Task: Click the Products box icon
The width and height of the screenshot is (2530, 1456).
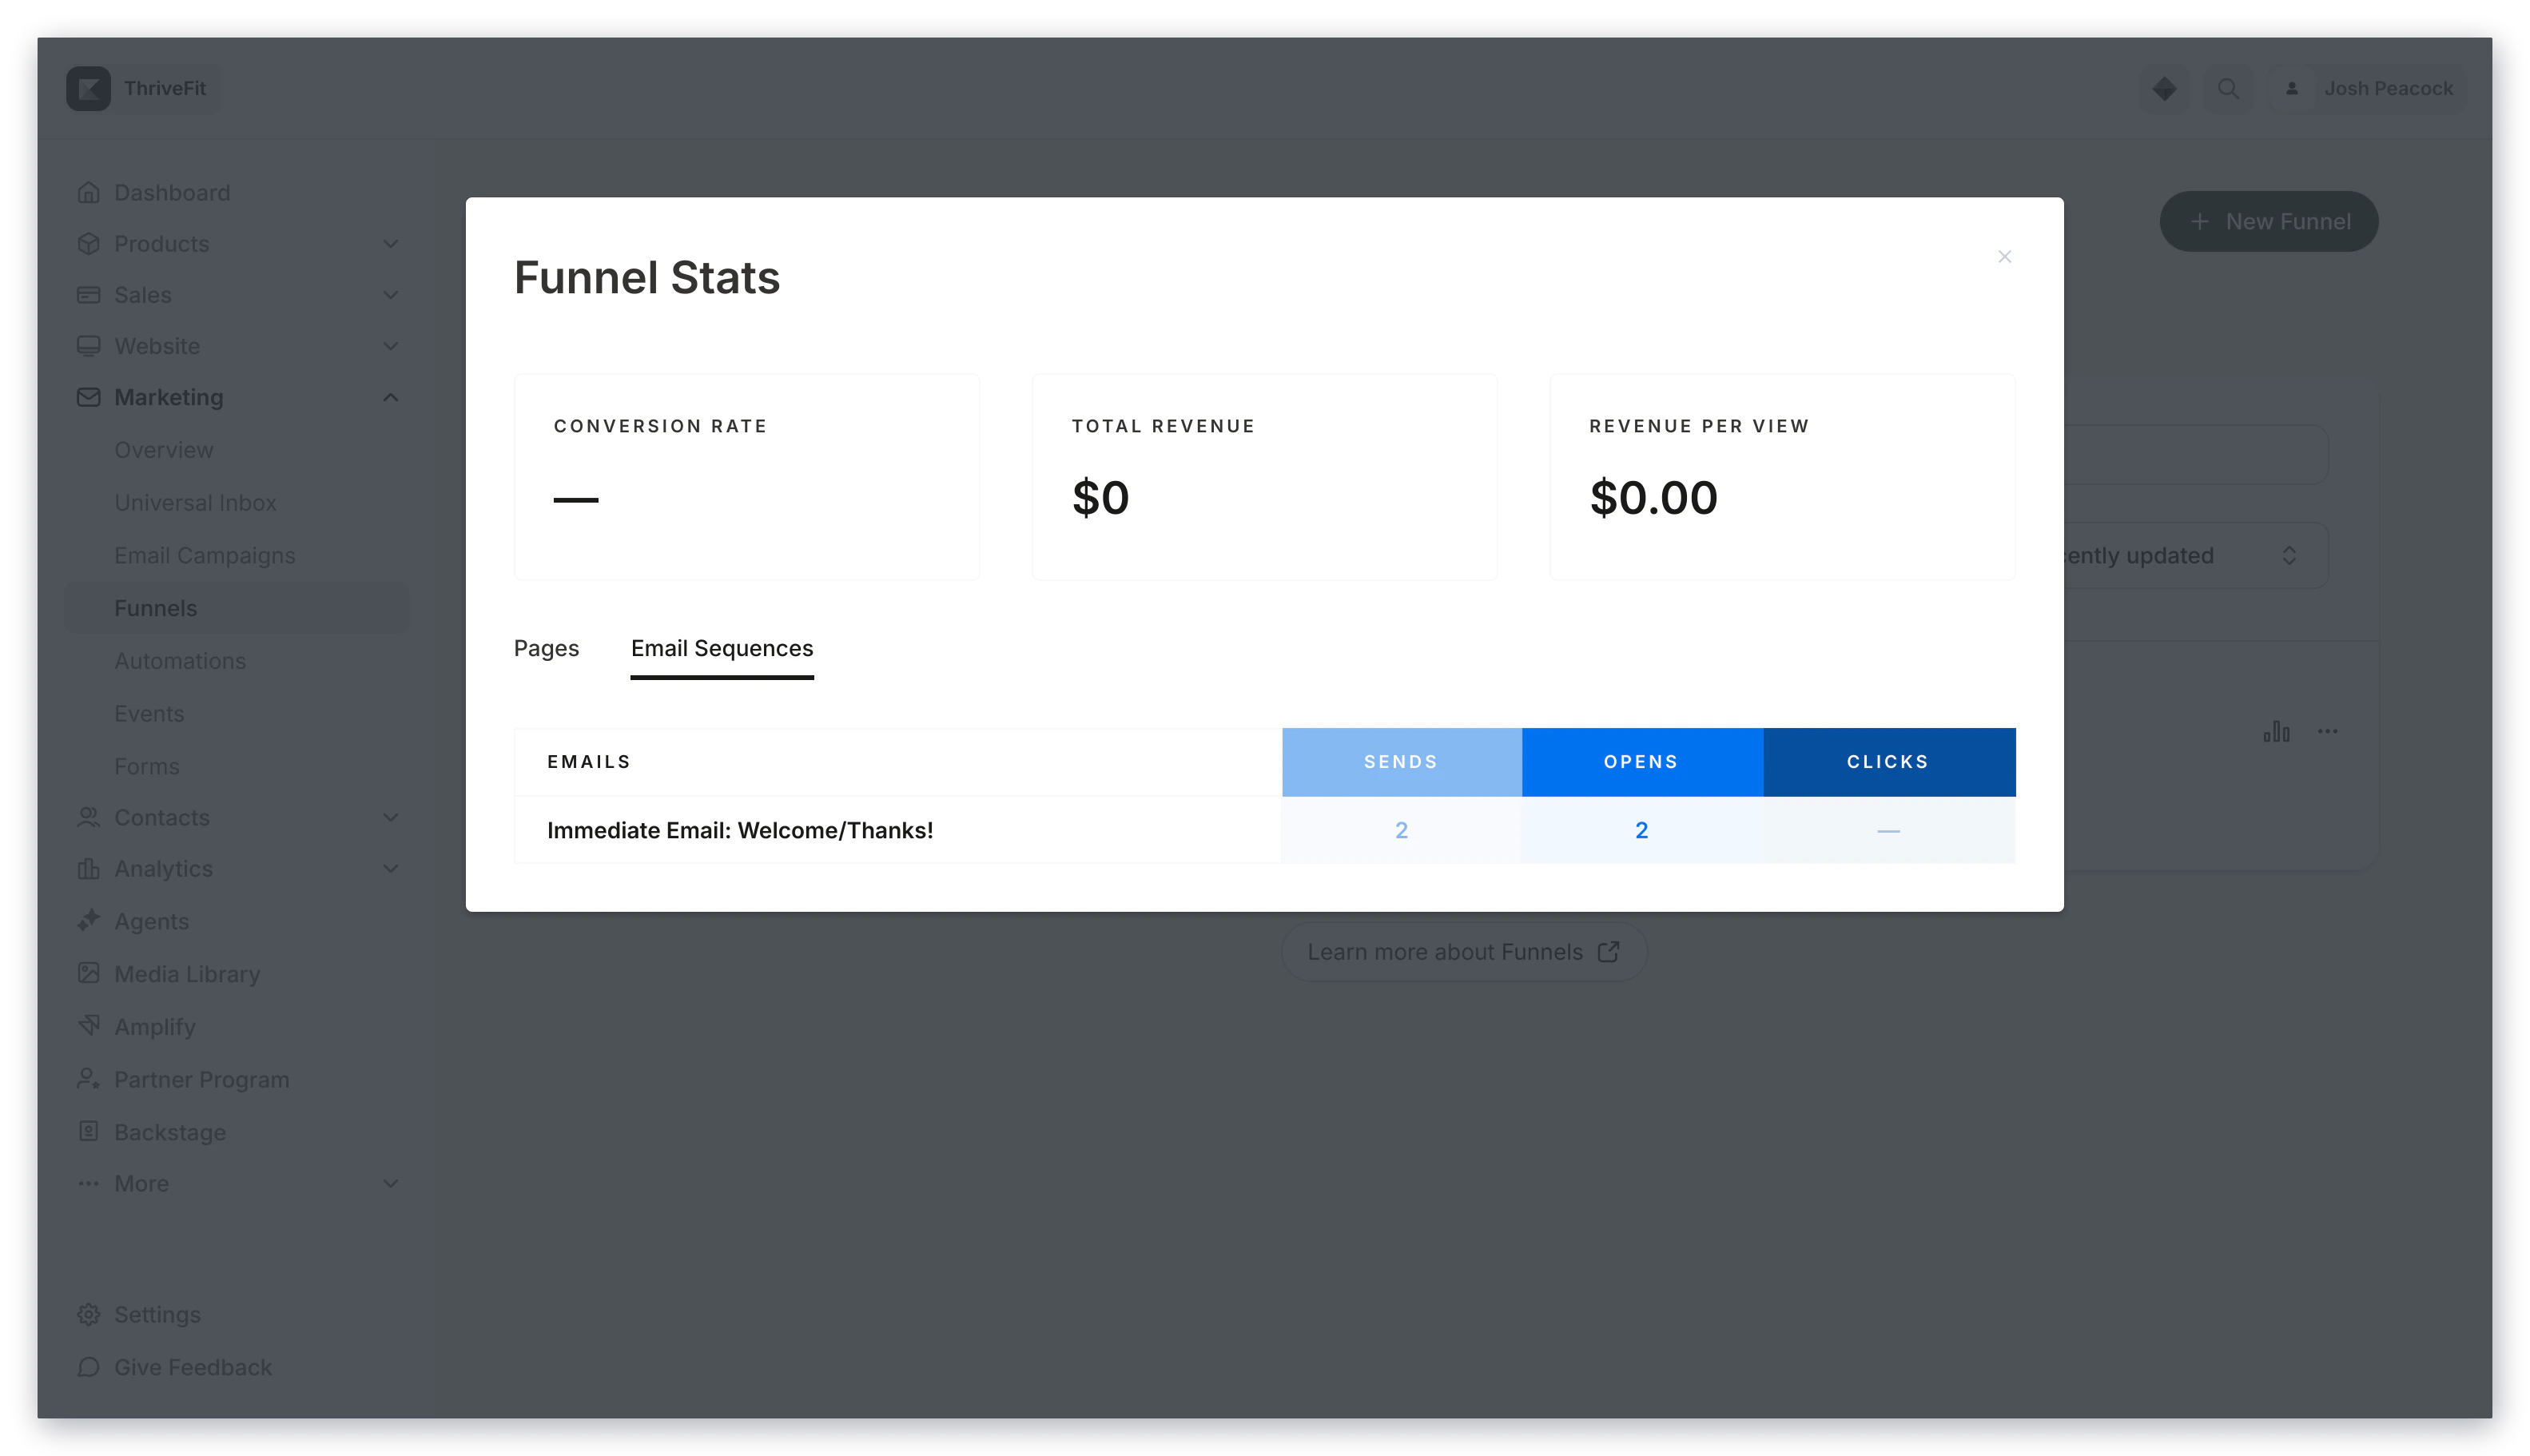Action: click(88, 243)
